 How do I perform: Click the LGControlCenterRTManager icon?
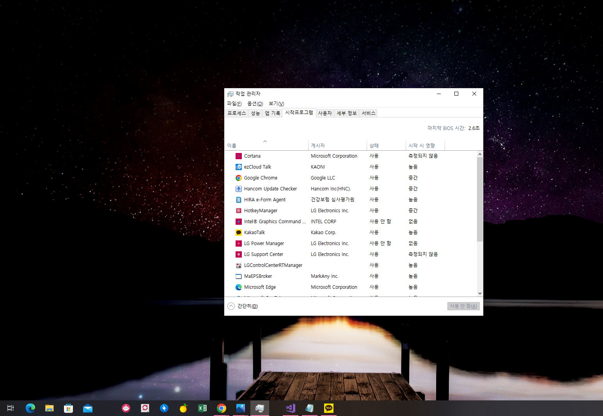[239, 265]
